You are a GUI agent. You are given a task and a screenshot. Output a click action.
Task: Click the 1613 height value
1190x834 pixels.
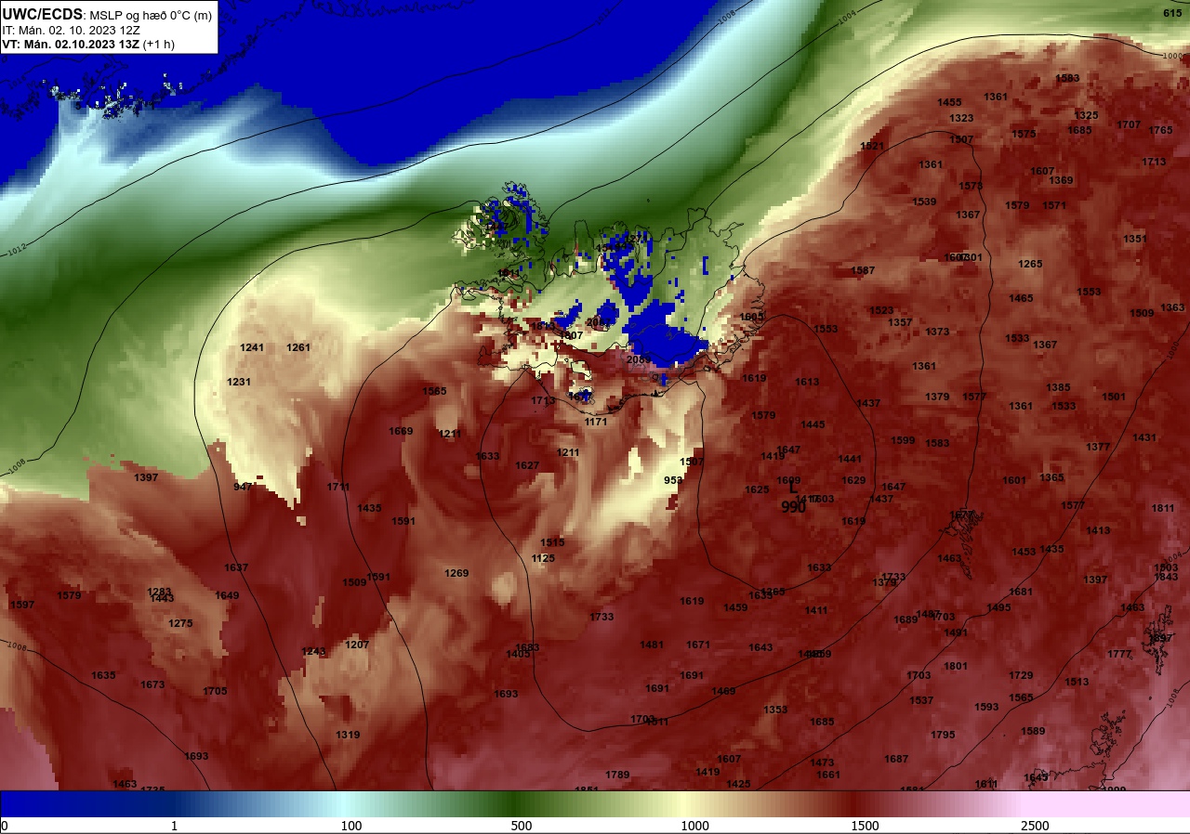tap(807, 382)
